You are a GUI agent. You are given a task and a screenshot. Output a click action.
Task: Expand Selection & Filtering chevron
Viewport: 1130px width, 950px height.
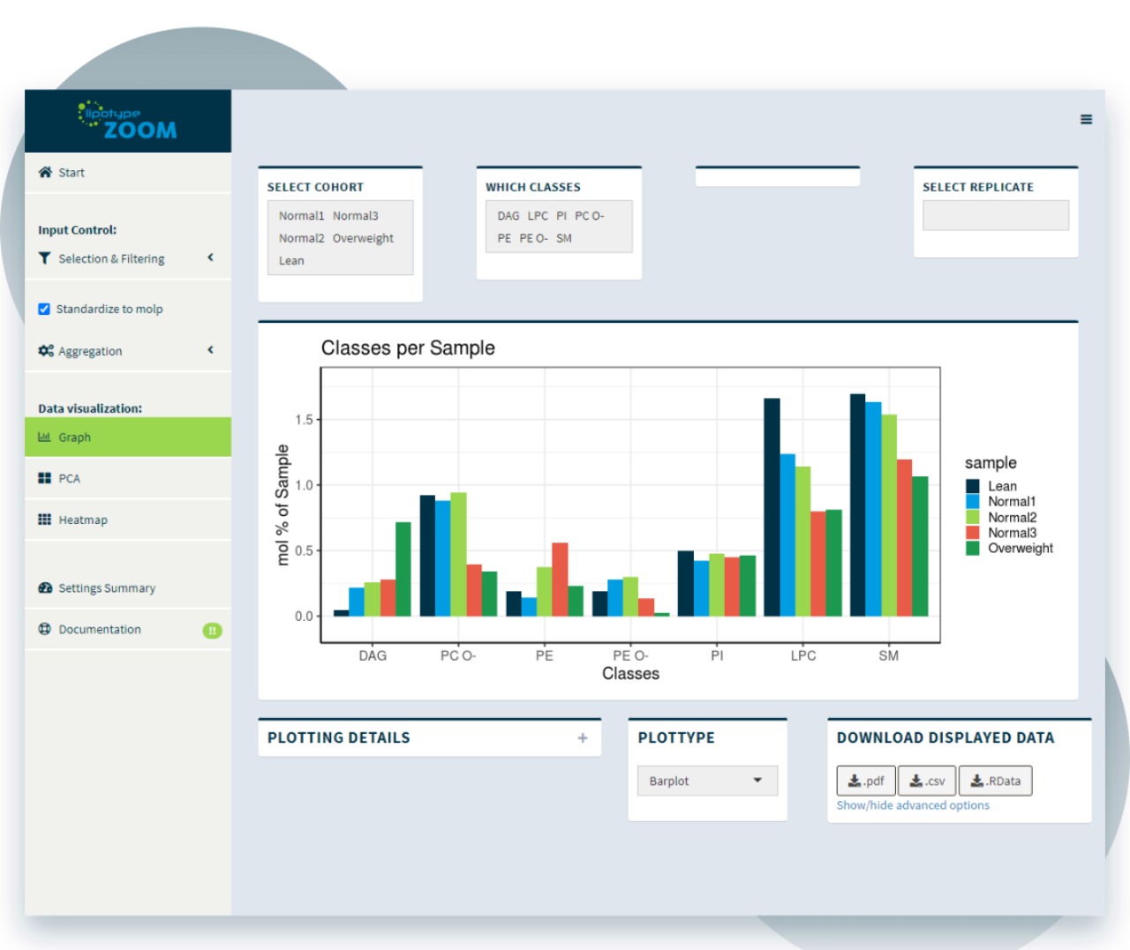pyautogui.click(x=210, y=258)
